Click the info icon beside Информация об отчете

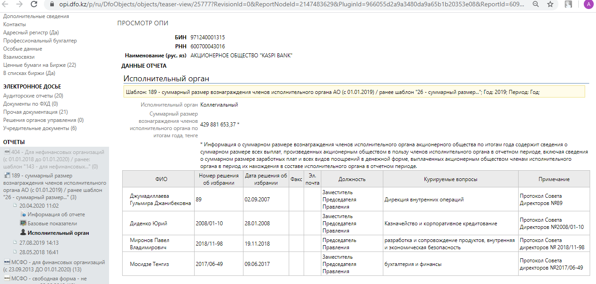(x=23, y=214)
